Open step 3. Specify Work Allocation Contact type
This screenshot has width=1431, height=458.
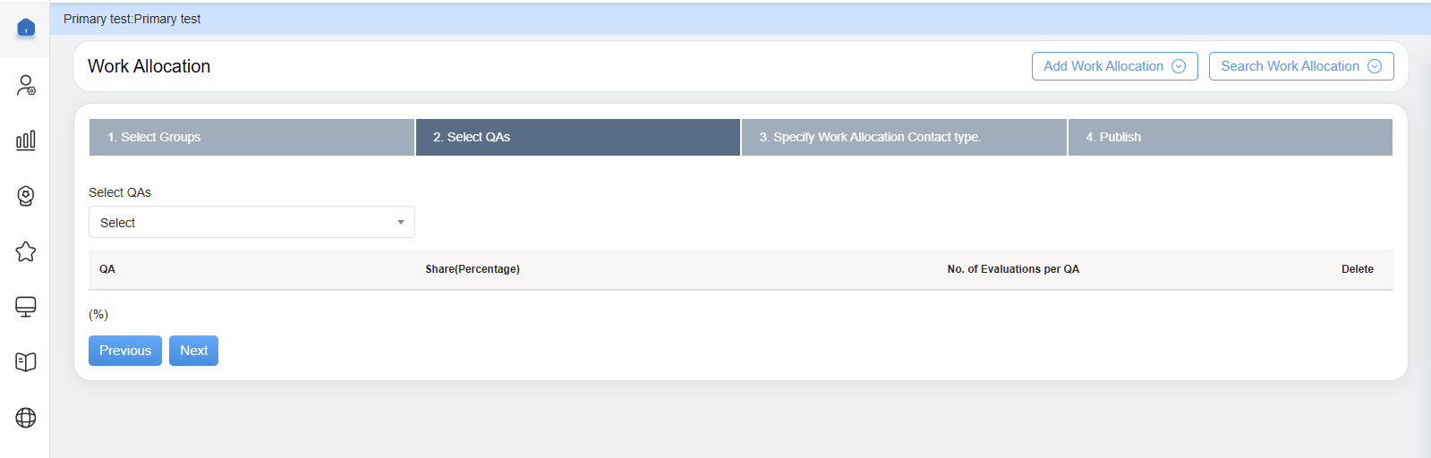[904, 137]
